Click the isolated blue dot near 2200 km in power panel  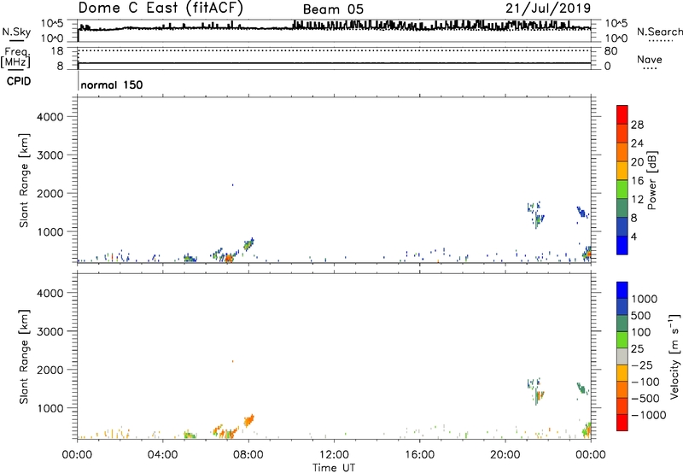(x=232, y=185)
